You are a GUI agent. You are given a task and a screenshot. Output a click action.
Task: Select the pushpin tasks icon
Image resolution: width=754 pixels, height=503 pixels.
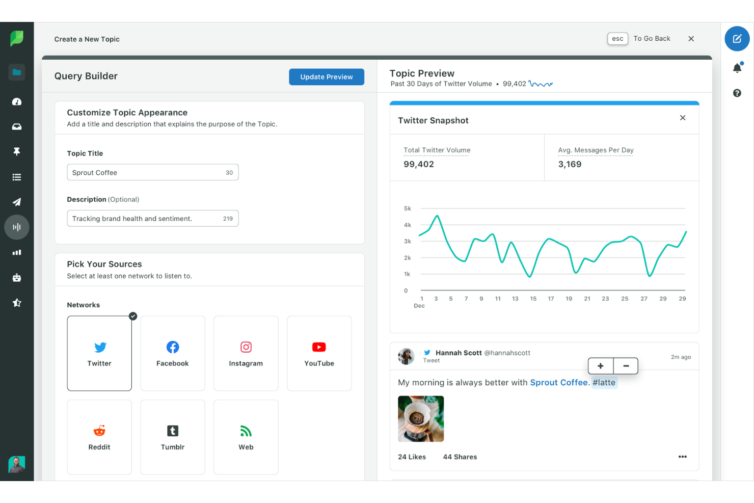pos(17,152)
